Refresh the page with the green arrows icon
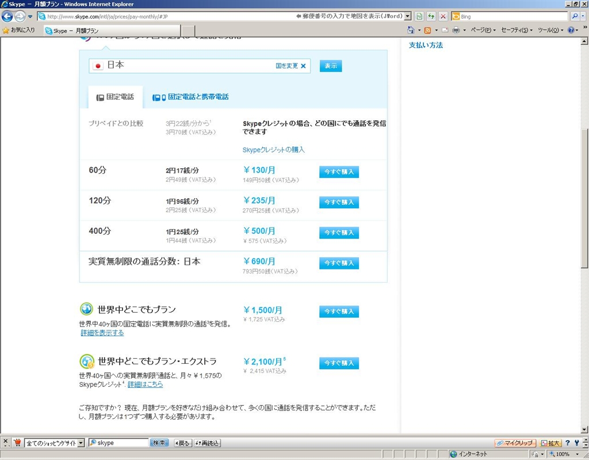 (x=431, y=16)
